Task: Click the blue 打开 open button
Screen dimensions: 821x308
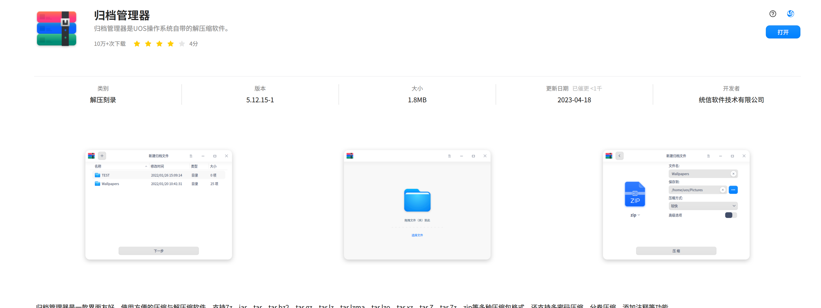Action: [x=783, y=32]
